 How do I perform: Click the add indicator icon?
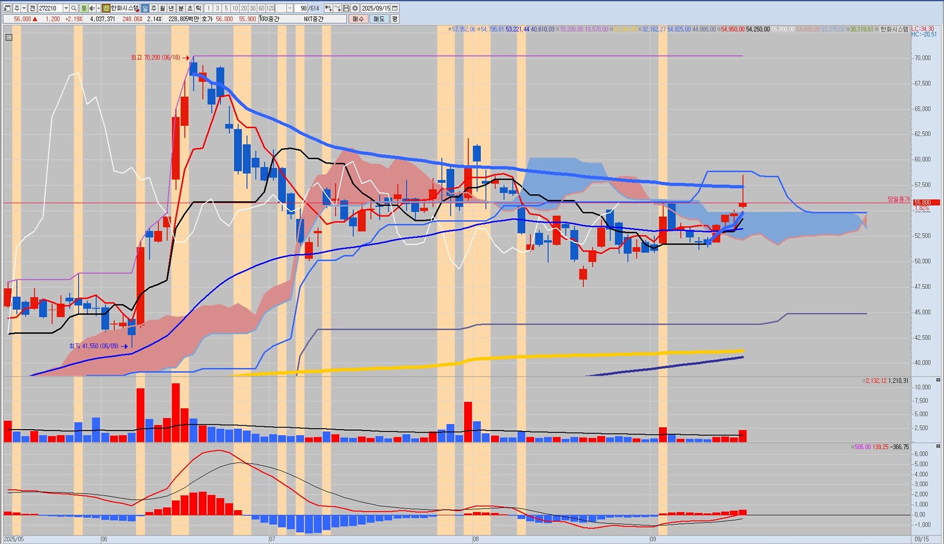coord(328,8)
